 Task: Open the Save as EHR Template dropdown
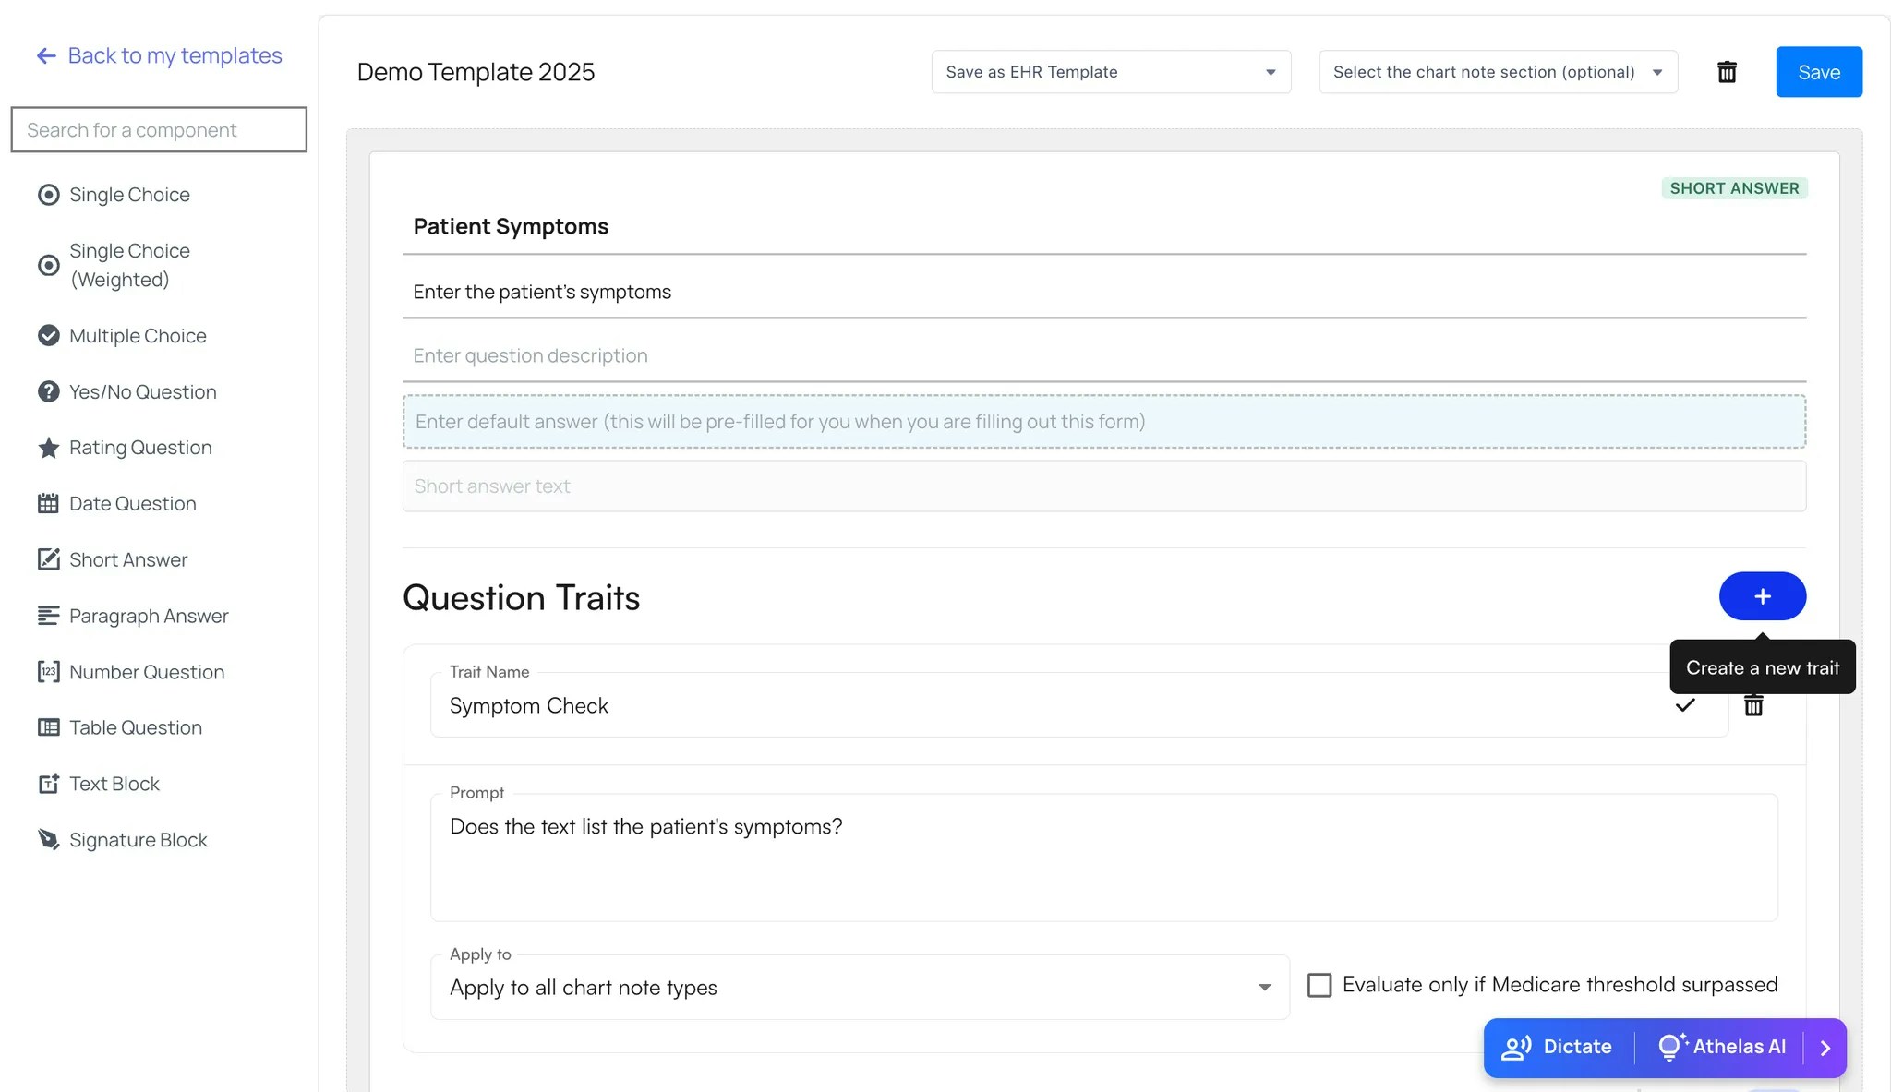point(1110,71)
